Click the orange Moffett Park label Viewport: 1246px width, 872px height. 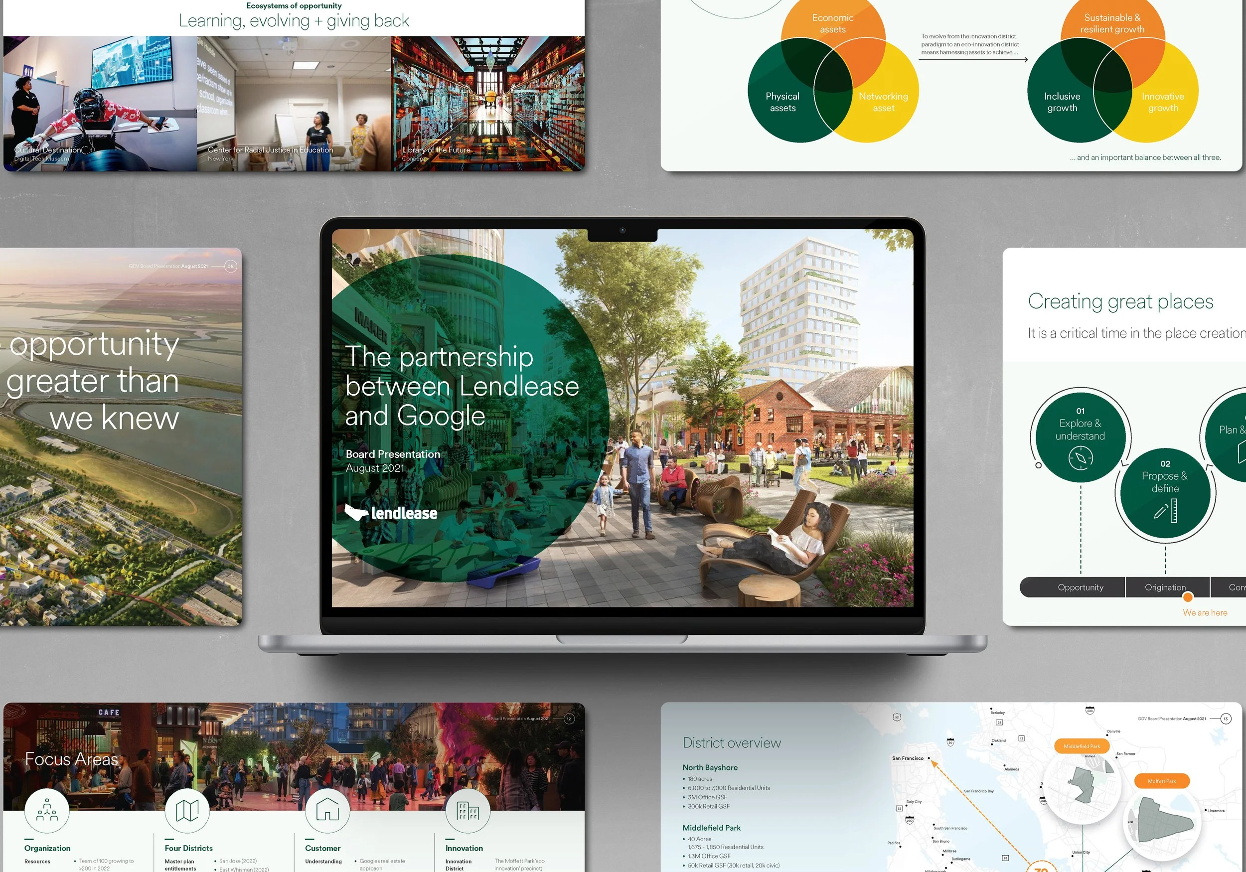tap(1162, 781)
